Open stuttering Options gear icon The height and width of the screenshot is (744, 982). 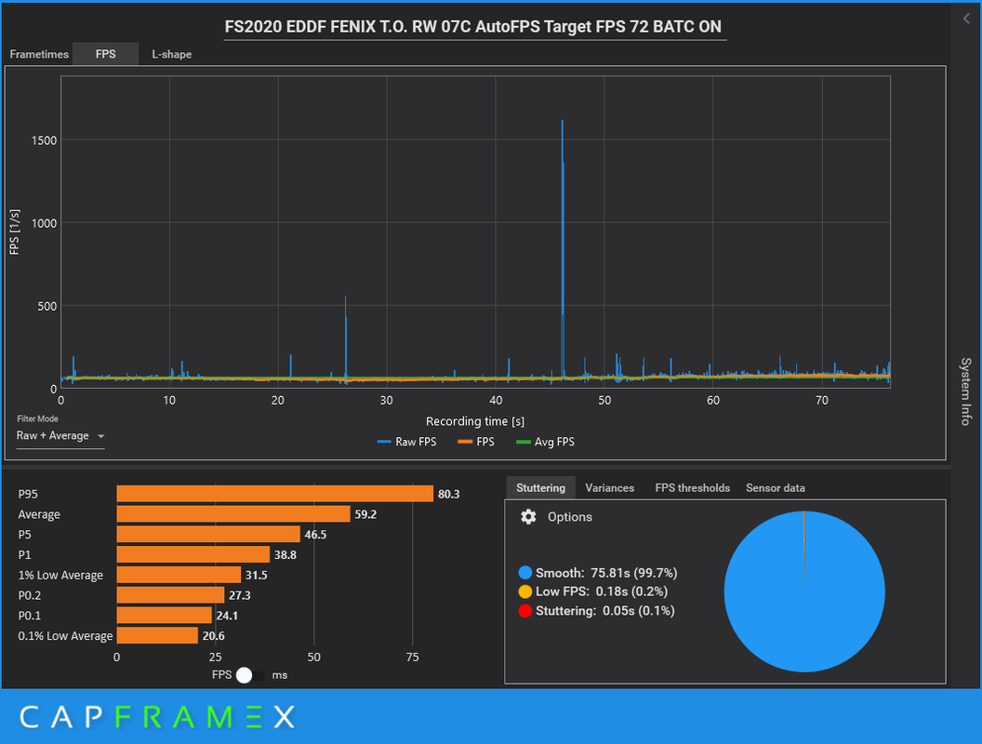(528, 517)
